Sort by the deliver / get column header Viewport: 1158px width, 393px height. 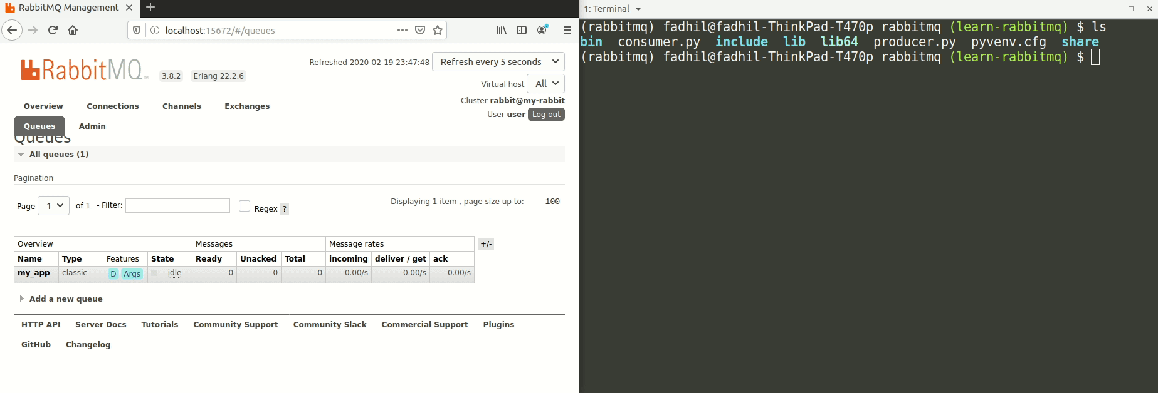tap(401, 258)
